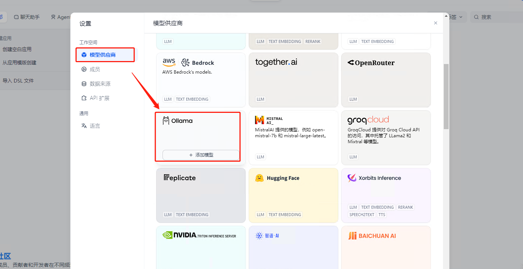Click 添加模型 button on Ollama card
This screenshot has height=269, width=523.
pos(201,155)
